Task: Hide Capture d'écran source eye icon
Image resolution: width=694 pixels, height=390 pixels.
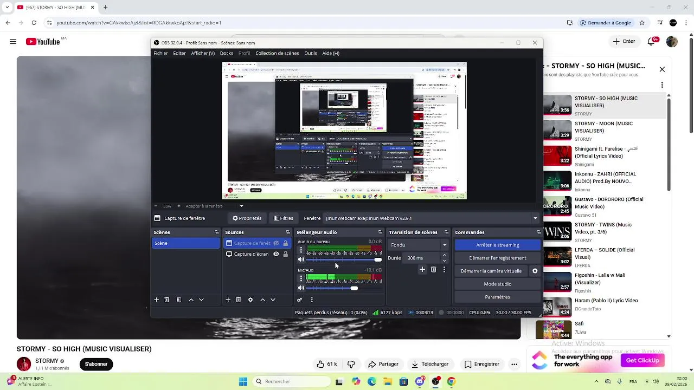Action: (x=276, y=254)
